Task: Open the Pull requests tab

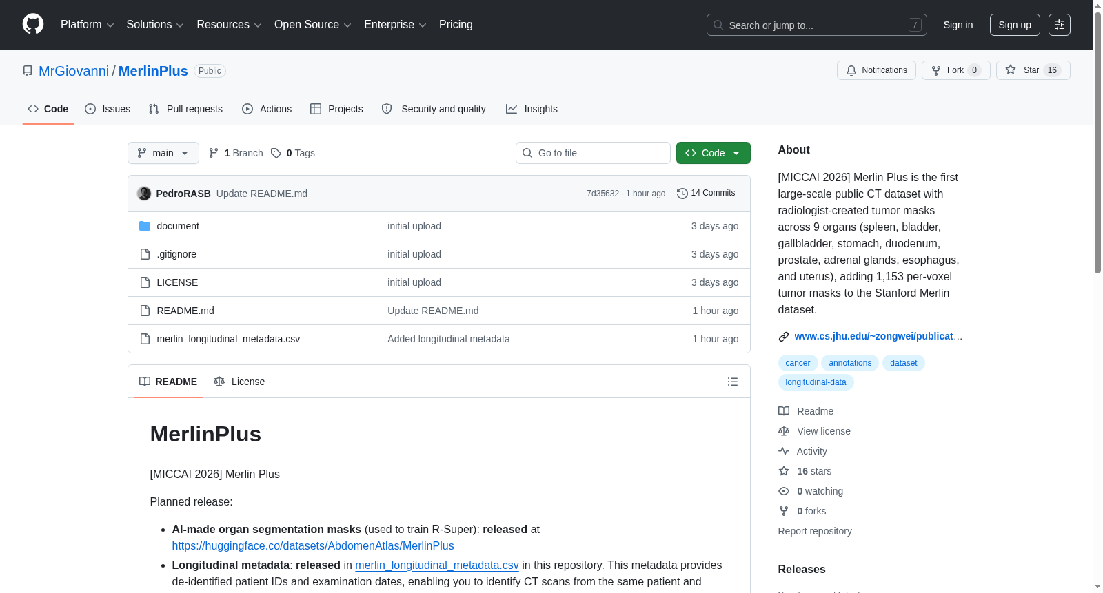Action: pyautogui.click(x=185, y=109)
